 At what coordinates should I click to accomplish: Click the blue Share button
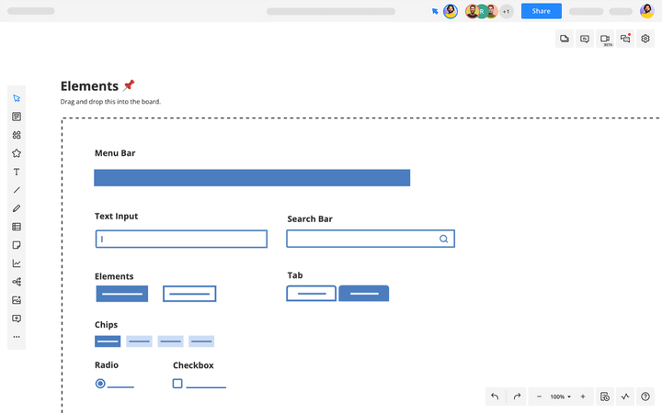[541, 11]
